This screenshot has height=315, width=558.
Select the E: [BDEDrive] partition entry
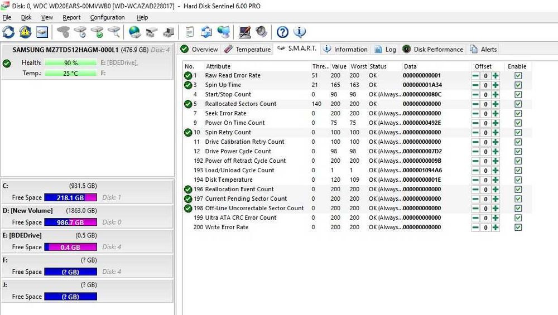click(88, 241)
